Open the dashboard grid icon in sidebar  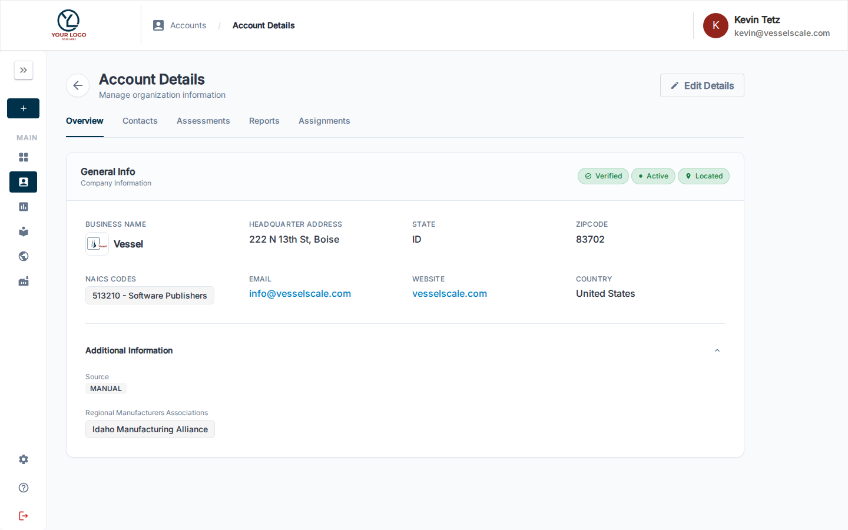(24, 157)
